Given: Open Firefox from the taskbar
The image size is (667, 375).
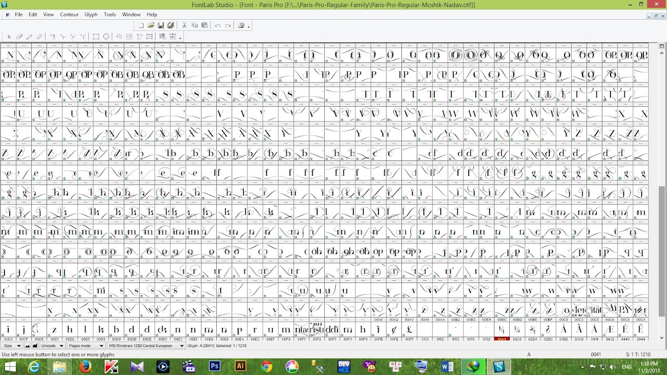Looking at the screenshot, I should [x=85, y=367].
